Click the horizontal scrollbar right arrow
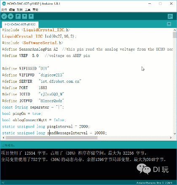The width and height of the screenshot is (177, 185). tap(171, 138)
